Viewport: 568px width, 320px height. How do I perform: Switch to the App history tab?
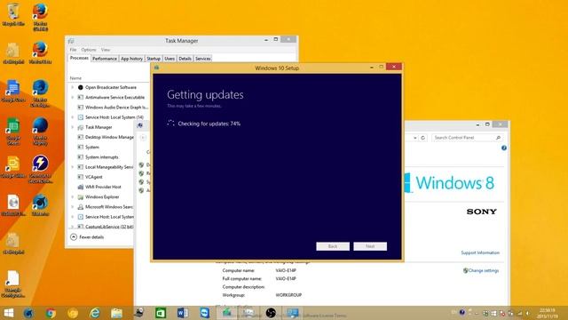pos(132,59)
